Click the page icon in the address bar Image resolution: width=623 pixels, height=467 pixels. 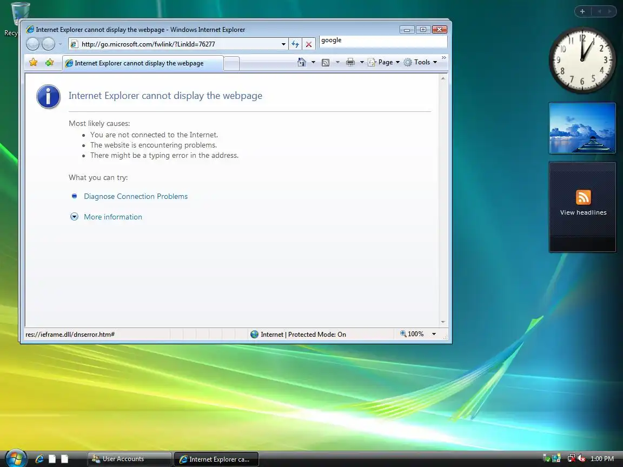[x=74, y=44]
